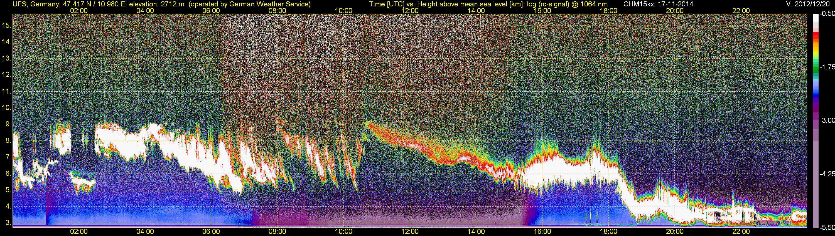The height and width of the screenshot is (236, 835).
Task: Click the 4 km height axis label
Action: [x=8, y=207]
